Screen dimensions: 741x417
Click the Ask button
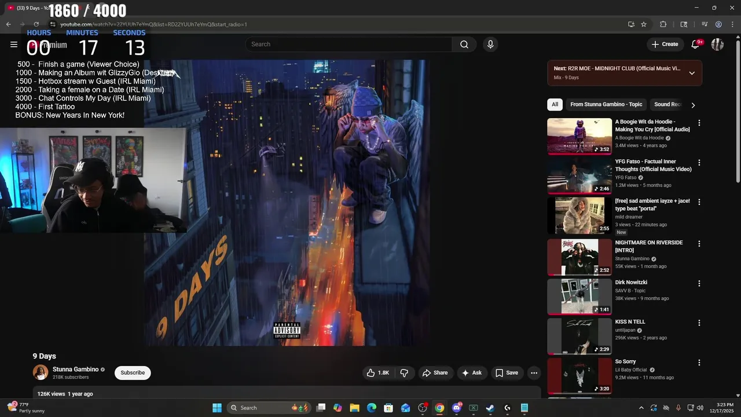tap(471, 373)
